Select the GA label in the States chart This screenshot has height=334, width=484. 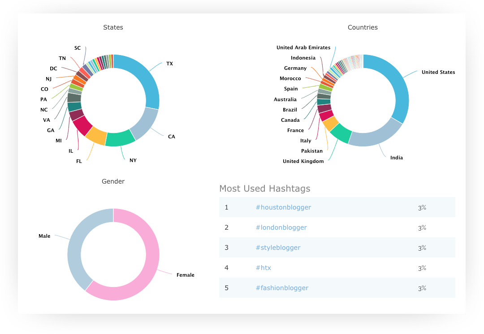click(x=50, y=130)
